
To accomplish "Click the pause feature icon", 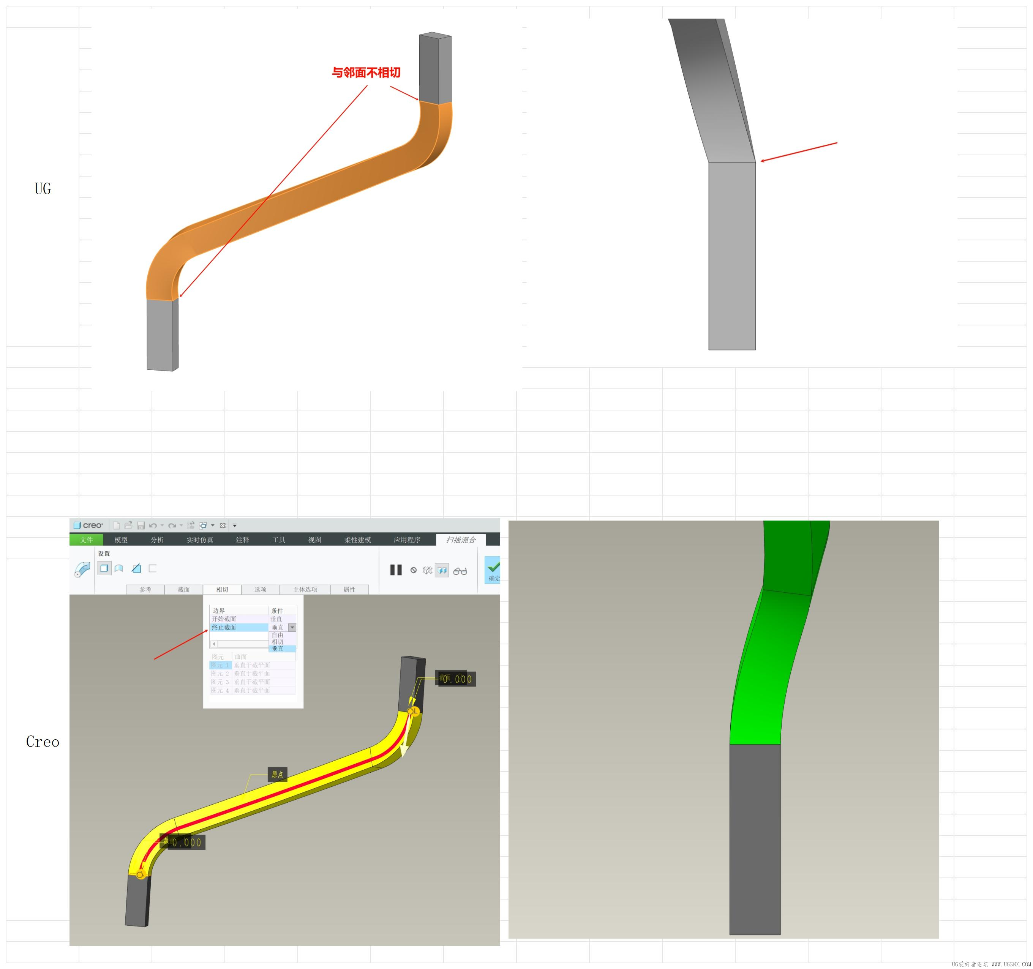I will coord(395,570).
